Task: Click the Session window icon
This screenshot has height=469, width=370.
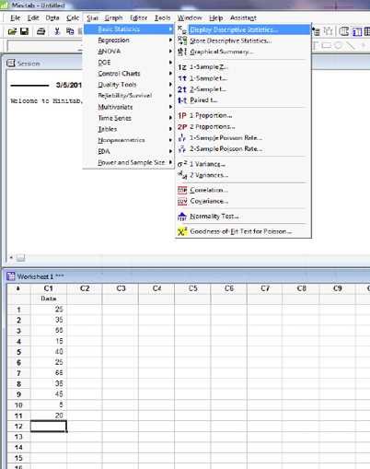Action: click(10, 64)
